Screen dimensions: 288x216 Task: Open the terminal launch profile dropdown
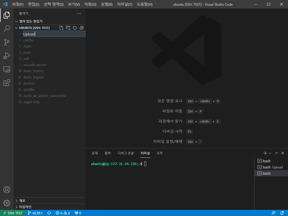[x=270, y=153]
